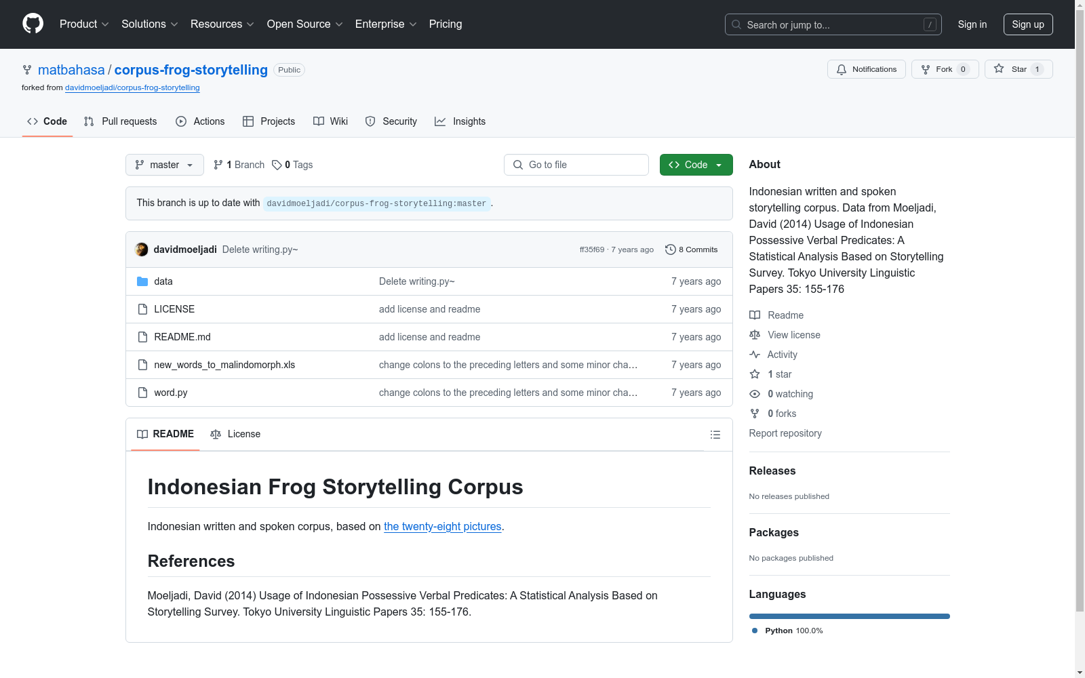1085x678 pixels.
Task: Click the Notifications bell icon
Action: (842, 69)
